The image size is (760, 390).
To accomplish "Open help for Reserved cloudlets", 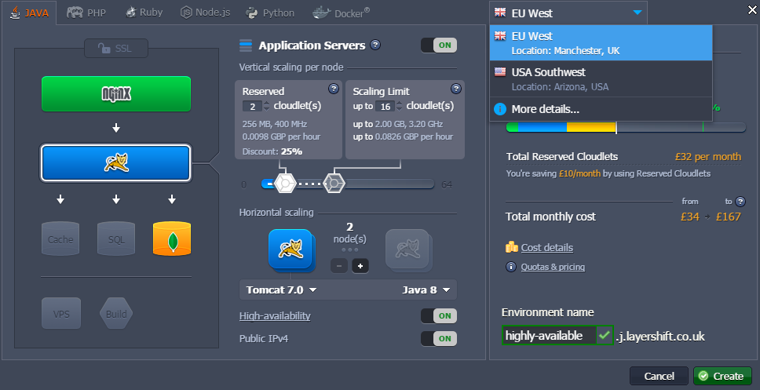I will 334,89.
